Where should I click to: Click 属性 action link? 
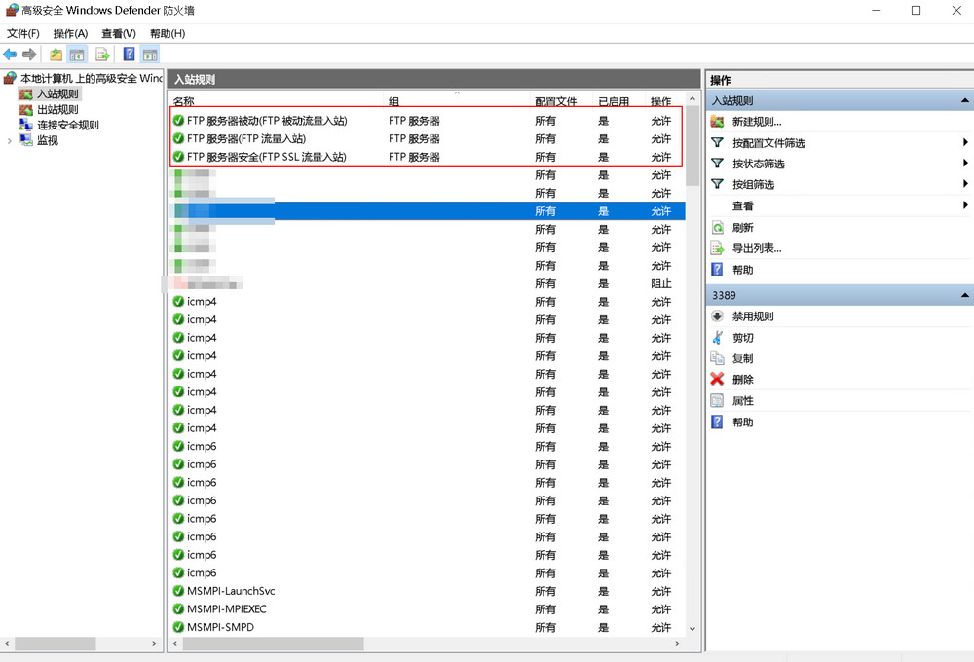[743, 400]
